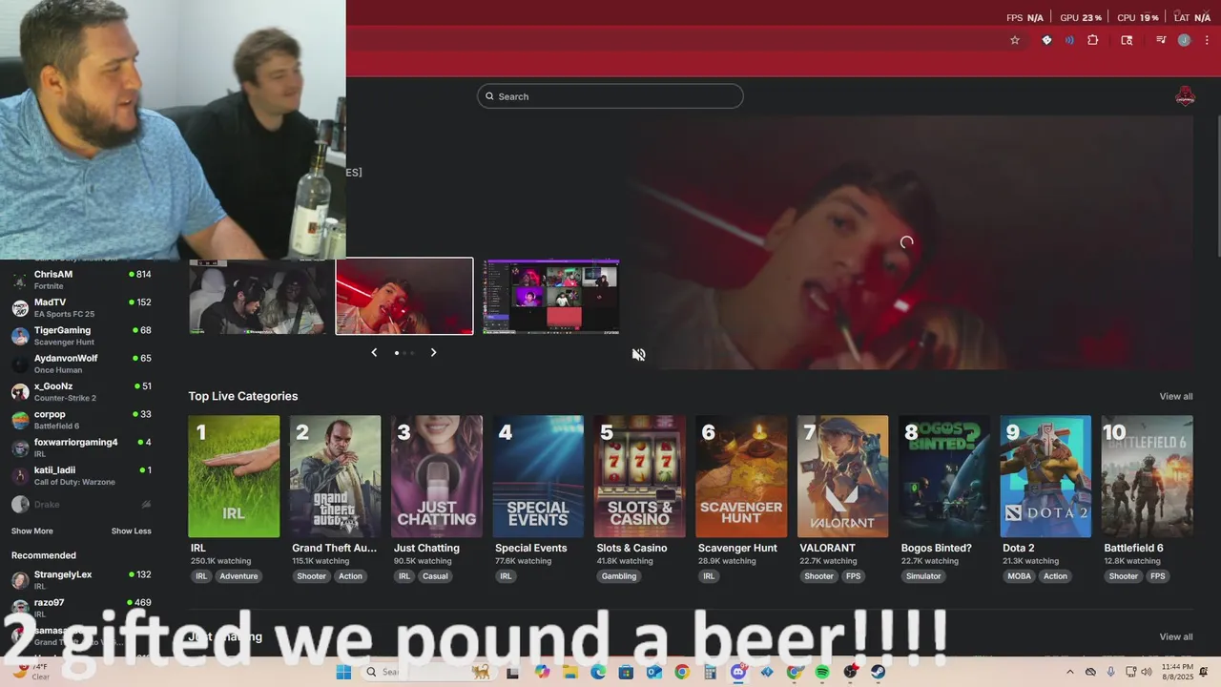Open the Just Chatting category card
The width and height of the screenshot is (1221, 687).
click(x=436, y=476)
